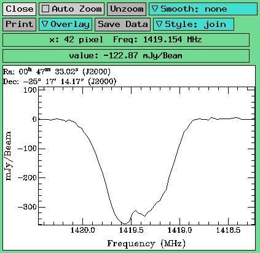The width and height of the screenshot is (260, 253).
Task: Click the triangle icon beside Overlay
Action: click(x=45, y=24)
